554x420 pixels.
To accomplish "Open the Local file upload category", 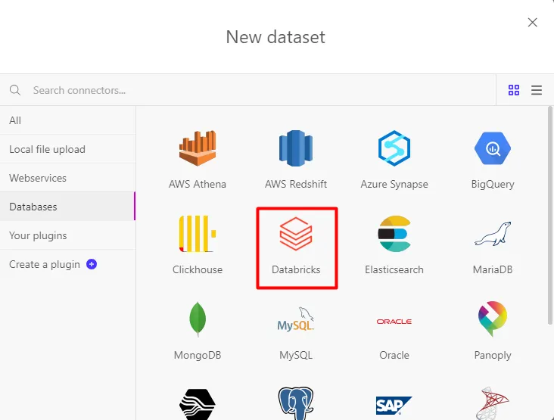I will 68,149.
